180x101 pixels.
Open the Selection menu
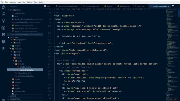13,2
